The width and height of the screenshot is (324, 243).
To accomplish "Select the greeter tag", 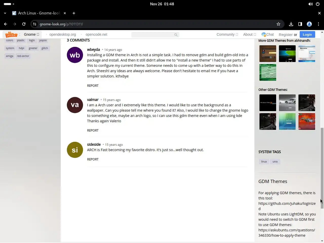I will click(33, 48).
